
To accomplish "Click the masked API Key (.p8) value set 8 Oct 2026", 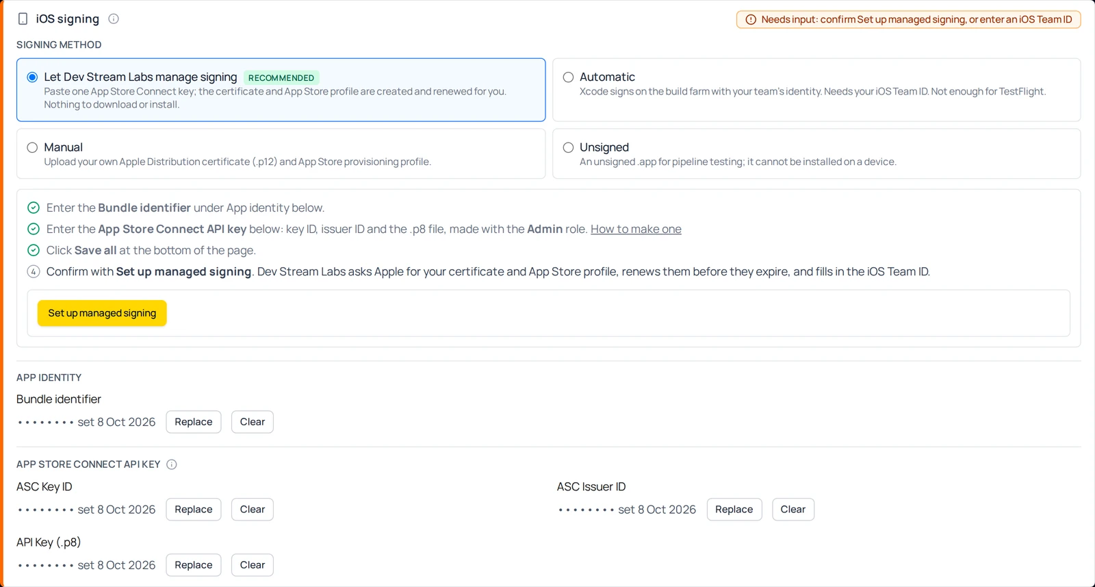I will (87, 565).
